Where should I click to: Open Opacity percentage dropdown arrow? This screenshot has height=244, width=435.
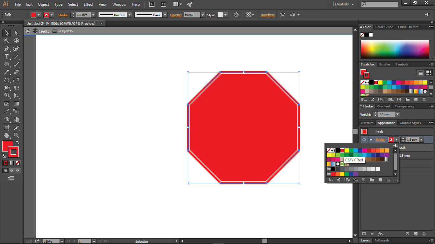[203, 15]
